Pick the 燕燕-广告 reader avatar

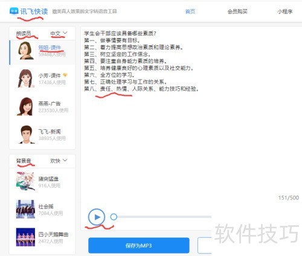click(25, 106)
